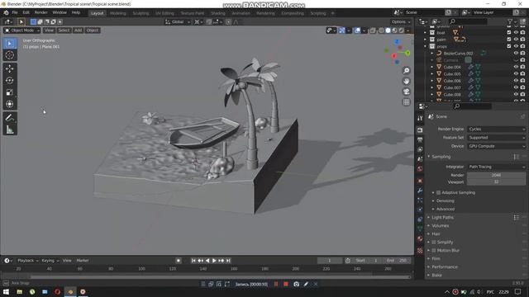Jump to first frame in timeline

click(193, 261)
